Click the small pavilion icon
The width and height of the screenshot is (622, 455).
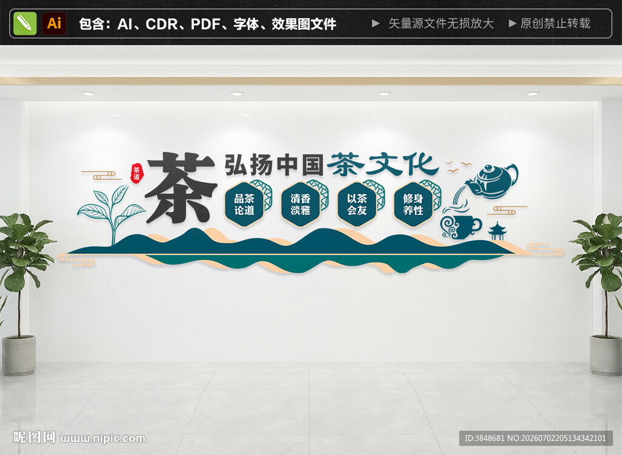(x=497, y=231)
